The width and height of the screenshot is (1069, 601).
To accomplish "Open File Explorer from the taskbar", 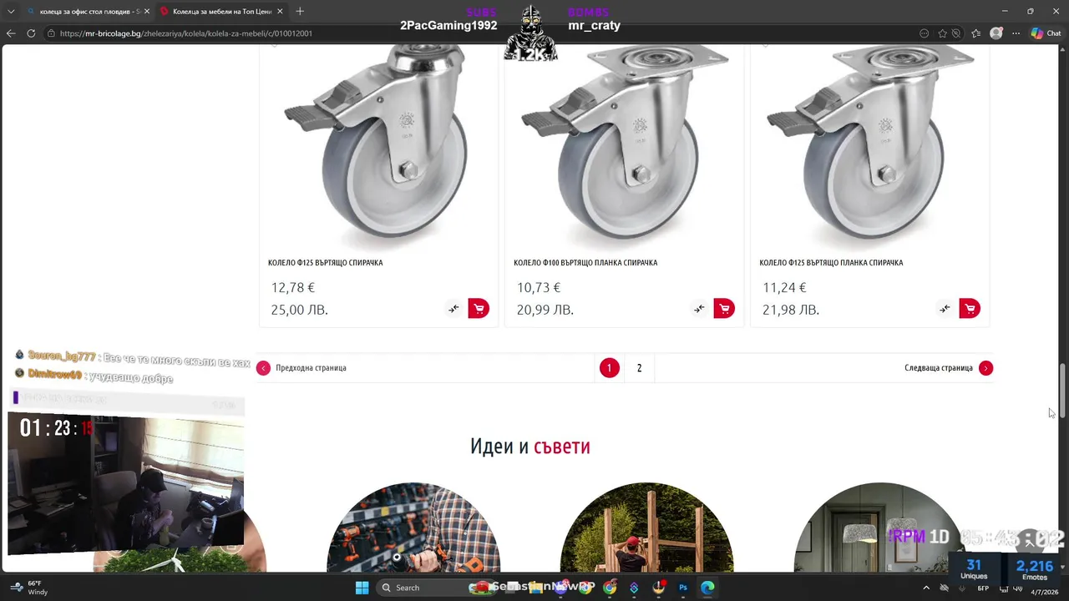I will [x=535, y=588].
